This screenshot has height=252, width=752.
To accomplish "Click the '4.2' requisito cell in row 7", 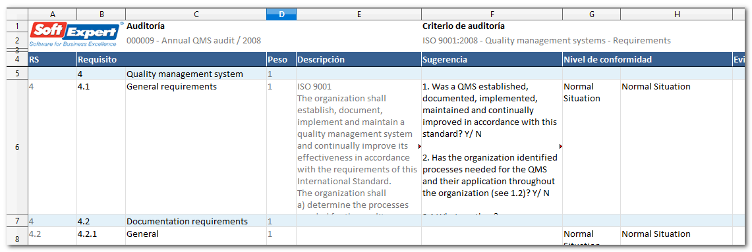I will point(101,221).
